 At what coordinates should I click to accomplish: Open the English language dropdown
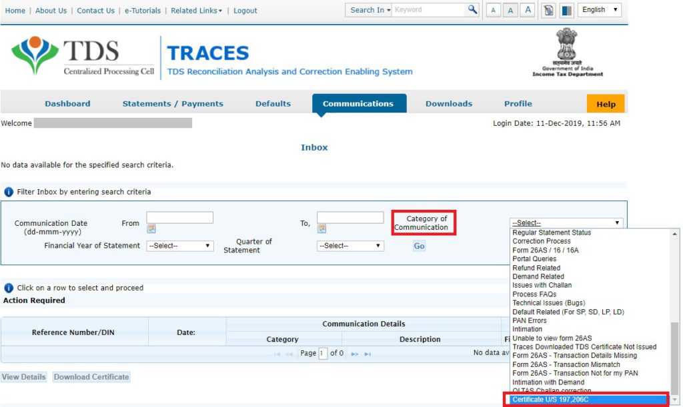(599, 10)
